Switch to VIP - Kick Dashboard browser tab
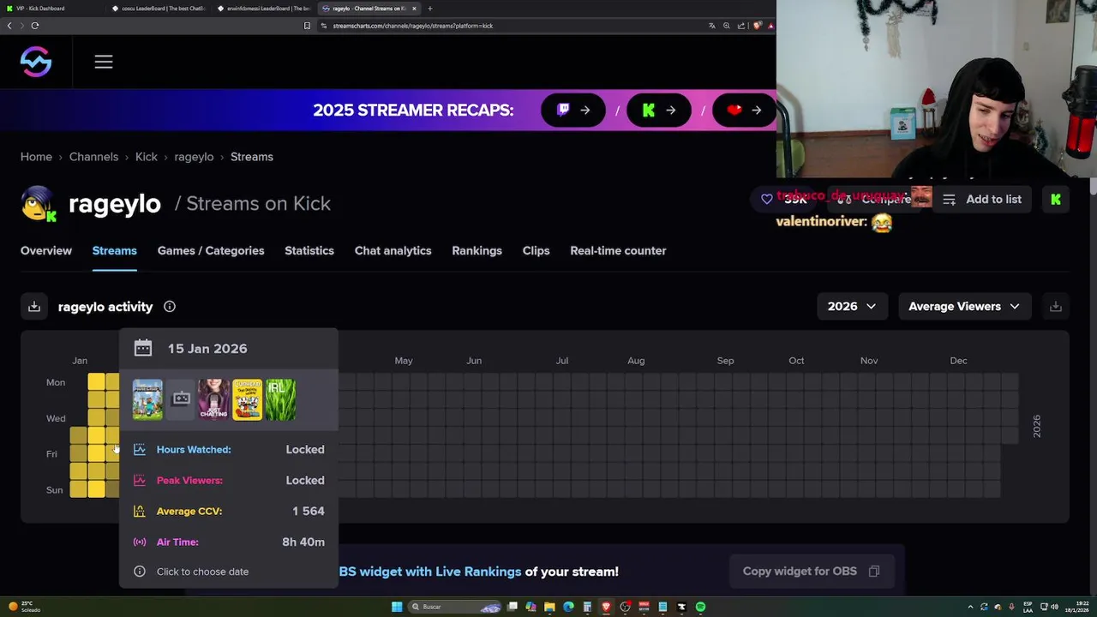The height and width of the screenshot is (617, 1097). 51,9
